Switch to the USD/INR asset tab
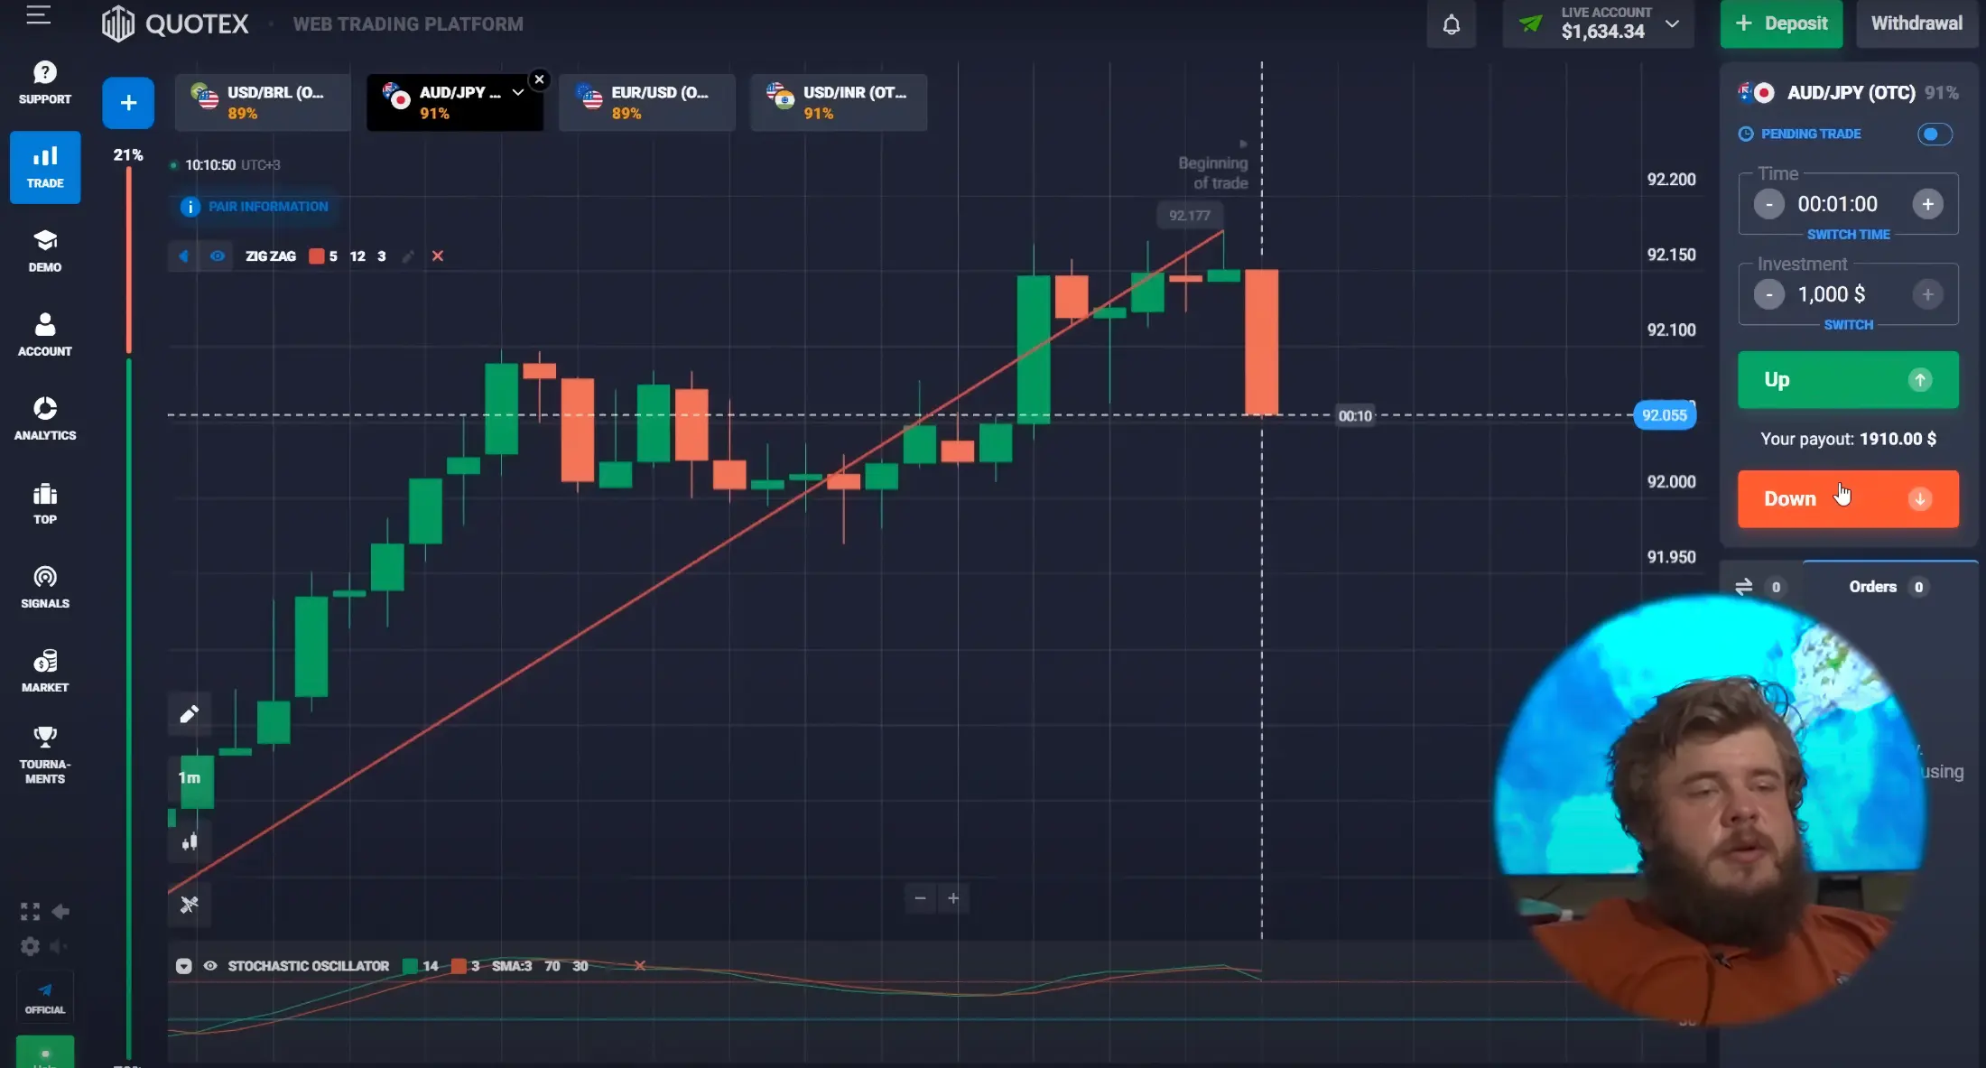Image resolution: width=1986 pixels, height=1068 pixels. point(840,102)
